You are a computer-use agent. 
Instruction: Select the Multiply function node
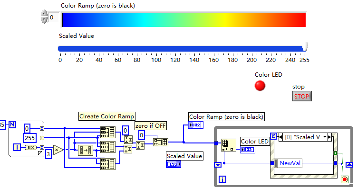58,150
